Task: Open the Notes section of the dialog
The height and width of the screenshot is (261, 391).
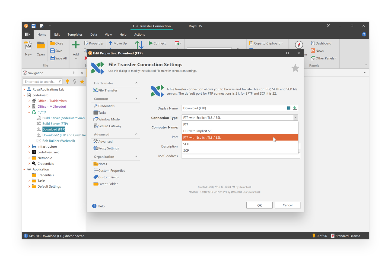Action: click(x=102, y=164)
